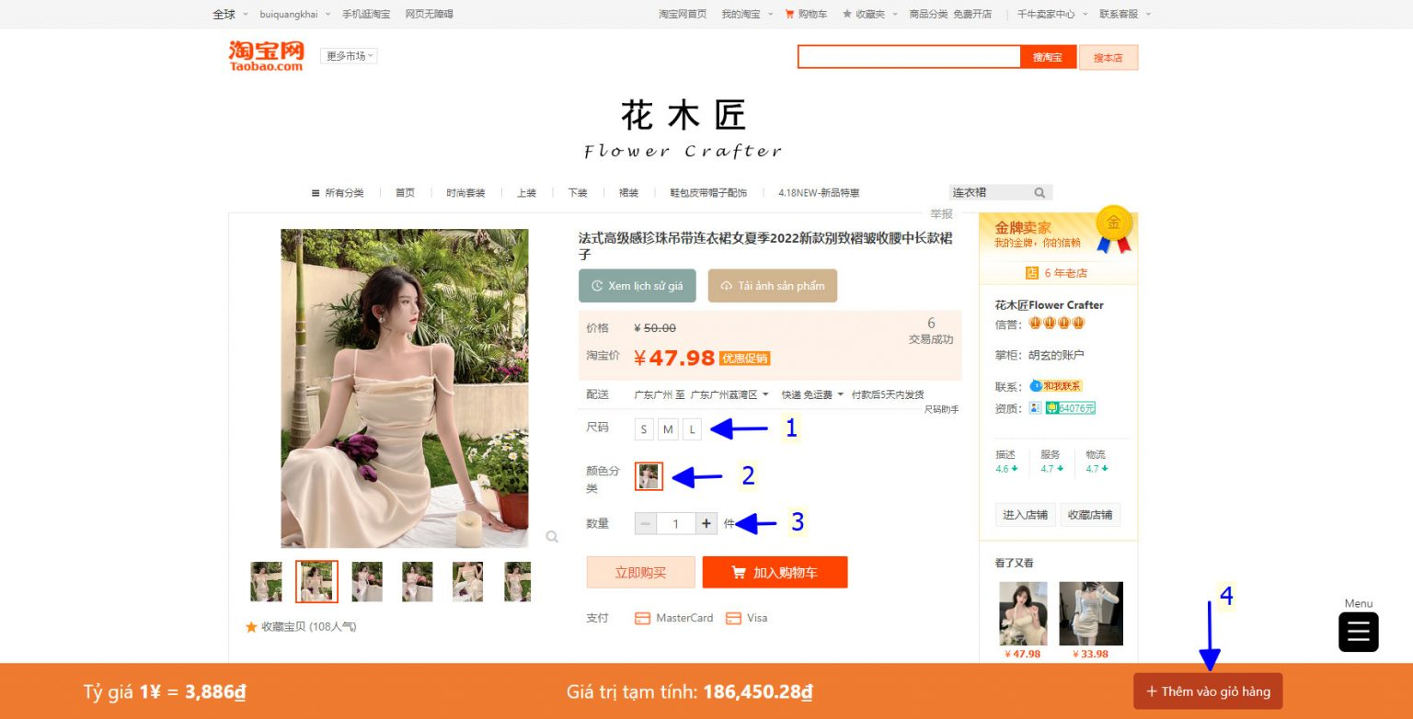This screenshot has width=1413, height=719.
Task: Open the shopping cart icon in top bar
Action: (x=789, y=14)
